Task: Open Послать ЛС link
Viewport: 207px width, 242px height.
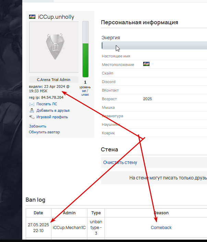Action: point(47,104)
